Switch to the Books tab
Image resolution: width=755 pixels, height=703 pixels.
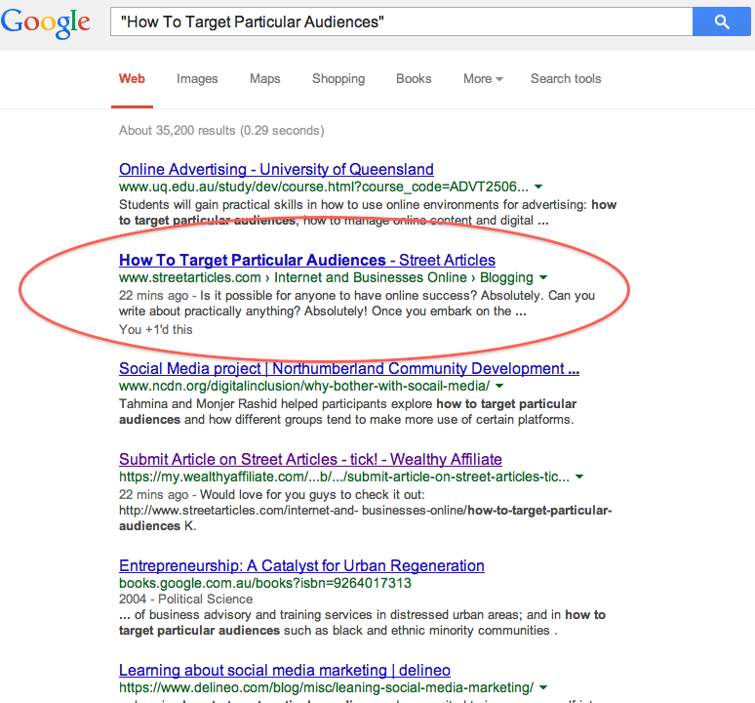click(414, 78)
